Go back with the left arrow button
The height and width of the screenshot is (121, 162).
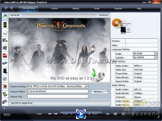click(x=6, y=8)
